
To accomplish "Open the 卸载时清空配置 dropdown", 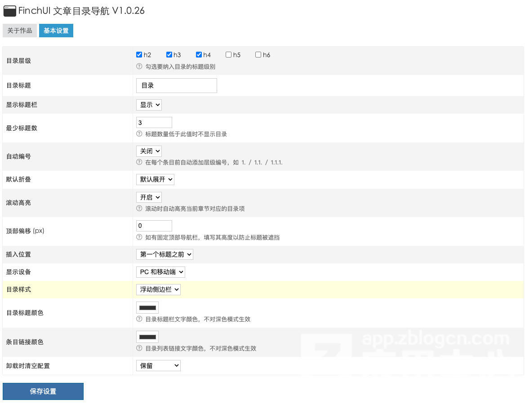I will 158,365.
